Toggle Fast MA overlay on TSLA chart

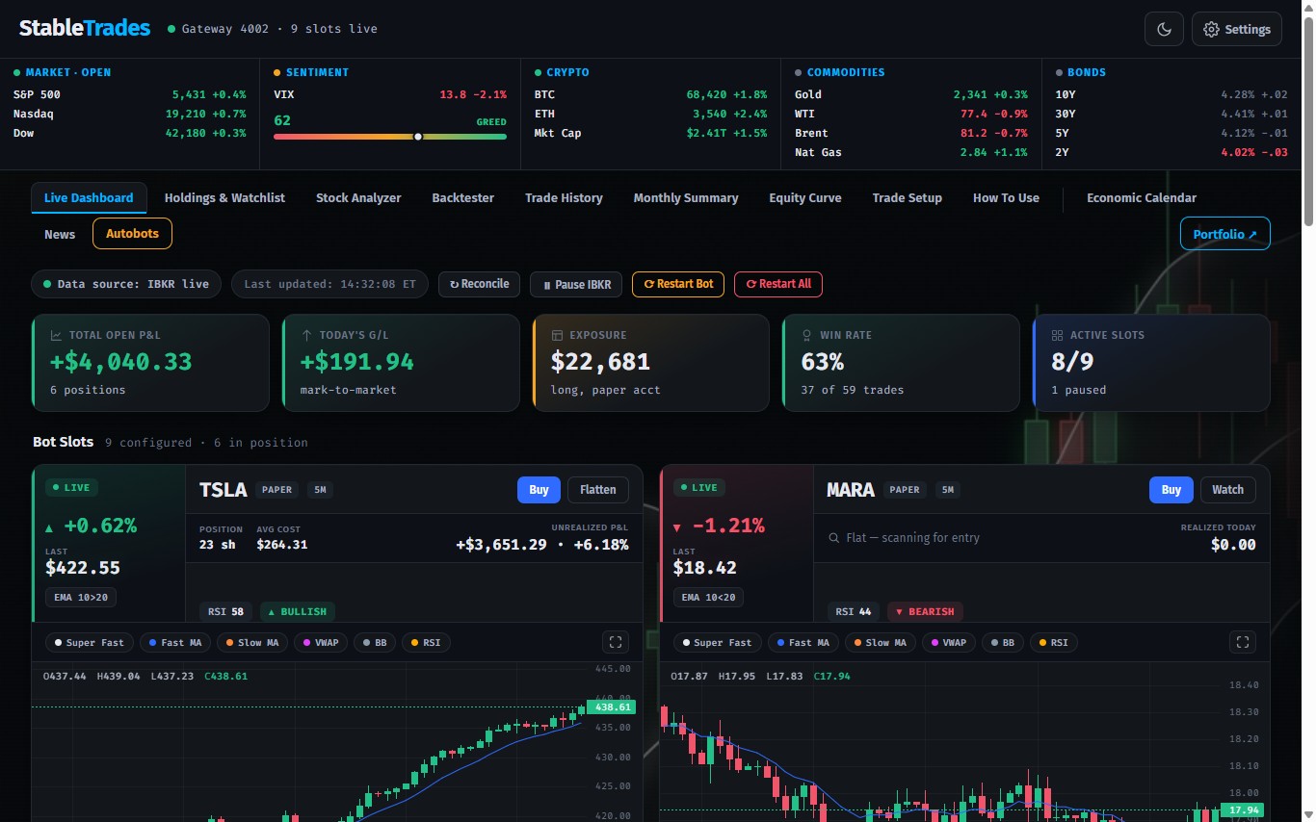174,642
